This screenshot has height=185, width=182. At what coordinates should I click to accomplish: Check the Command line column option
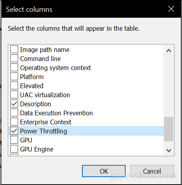[x=14, y=58]
